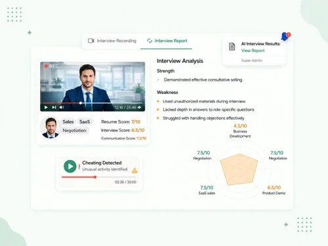Click the candidate profile avatar
This screenshot has height=246, width=328.
point(51,128)
